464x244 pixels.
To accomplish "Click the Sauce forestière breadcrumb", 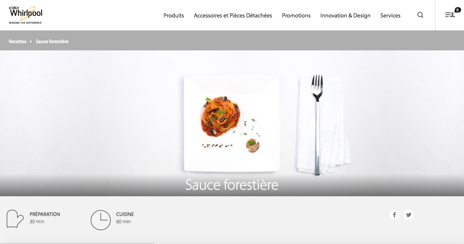I will point(52,41).
